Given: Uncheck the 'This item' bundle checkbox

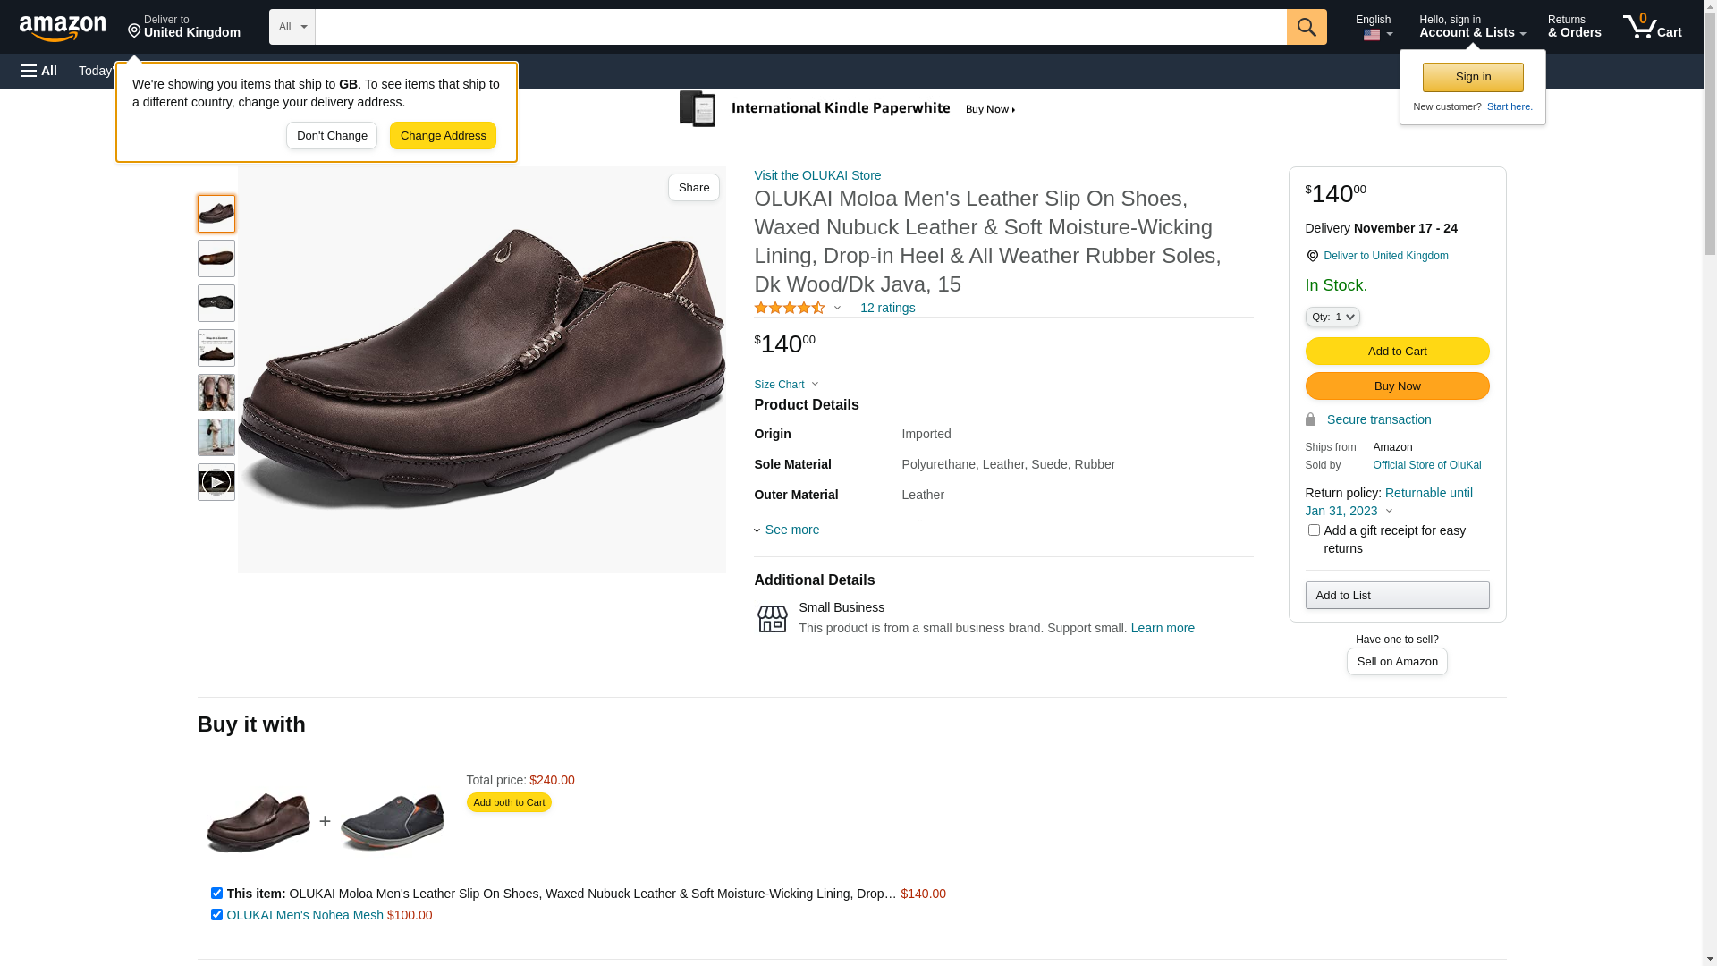Looking at the screenshot, I should (216, 894).
